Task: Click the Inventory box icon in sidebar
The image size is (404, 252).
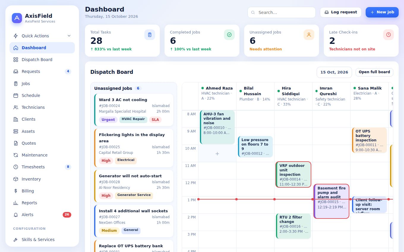Action: tap(16, 179)
